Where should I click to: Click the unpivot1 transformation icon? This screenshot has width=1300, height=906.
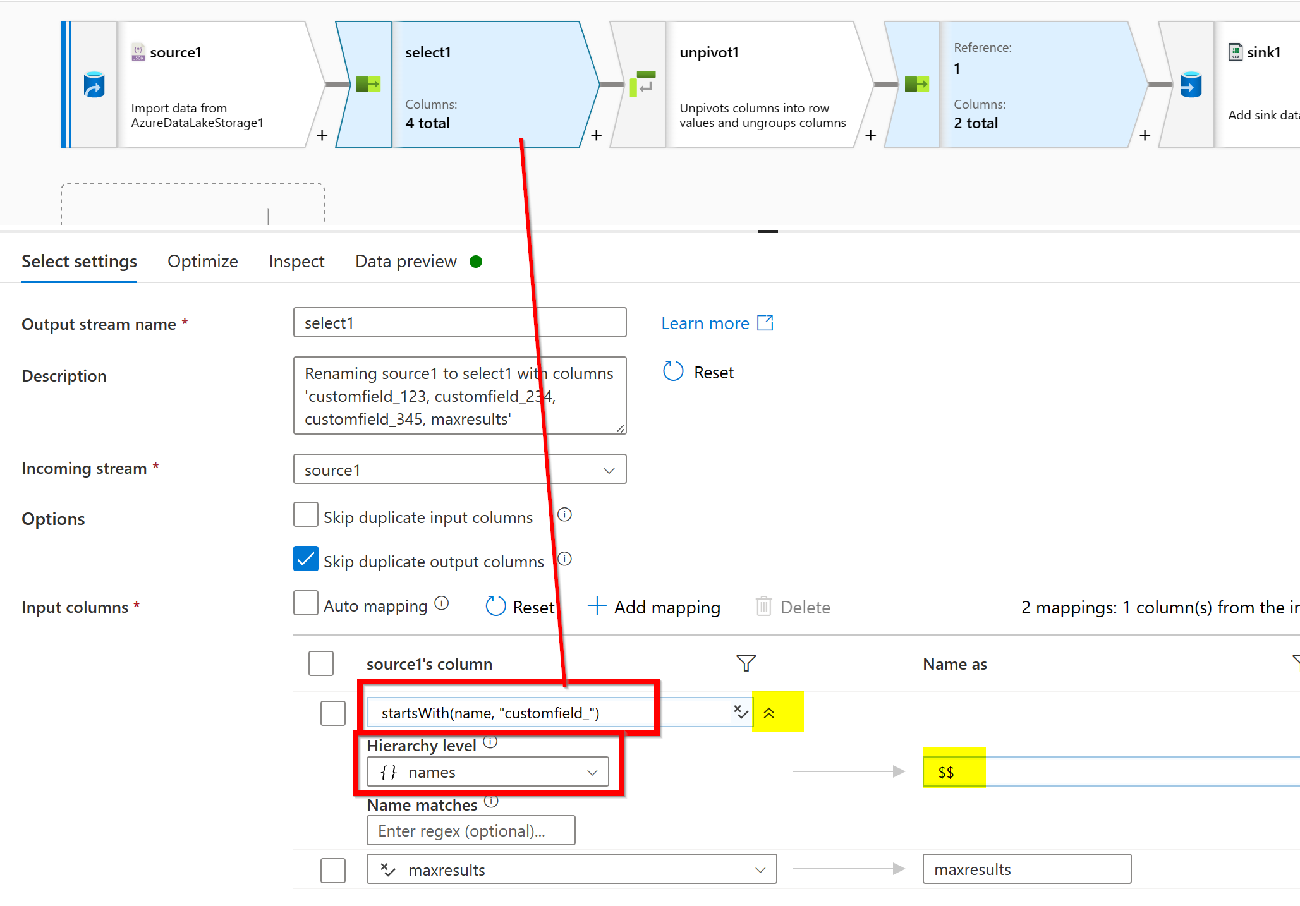643,83
